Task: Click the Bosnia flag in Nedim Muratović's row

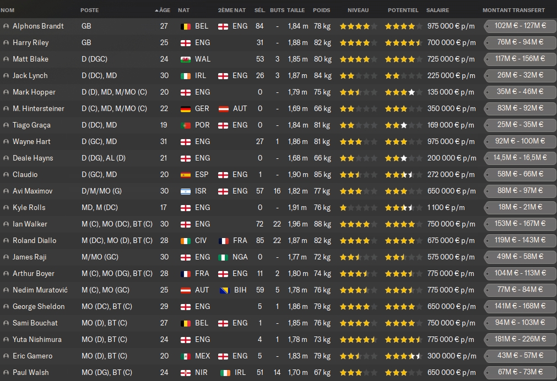Action: pos(224,290)
